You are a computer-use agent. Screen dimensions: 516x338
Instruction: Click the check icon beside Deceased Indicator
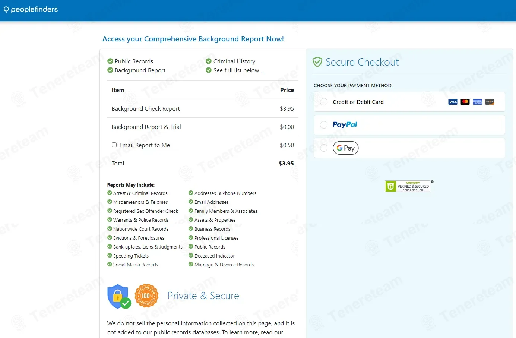(191, 256)
